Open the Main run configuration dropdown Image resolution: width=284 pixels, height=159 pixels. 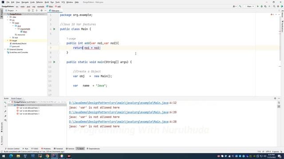(249, 6)
